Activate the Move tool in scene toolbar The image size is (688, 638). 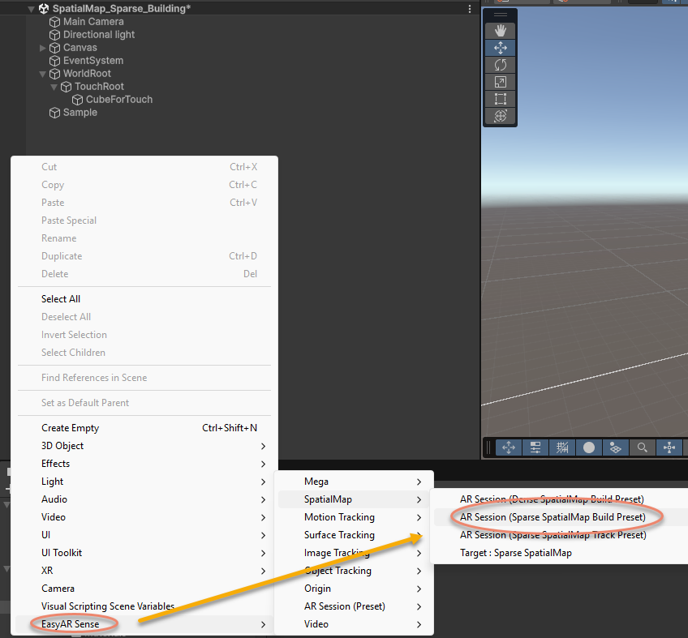[501, 48]
